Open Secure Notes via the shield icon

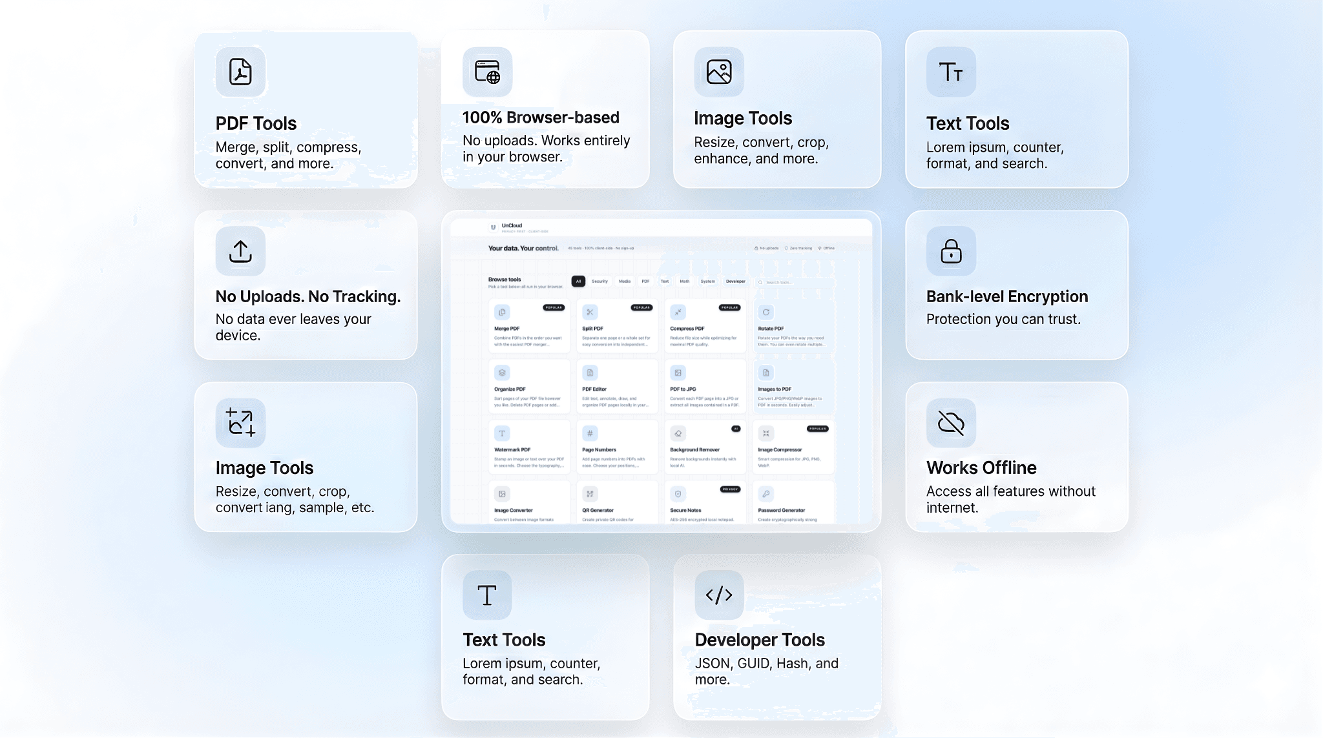(678, 494)
